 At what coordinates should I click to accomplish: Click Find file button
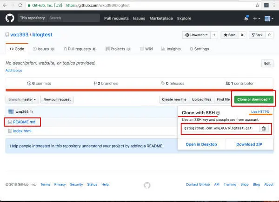click(223, 99)
